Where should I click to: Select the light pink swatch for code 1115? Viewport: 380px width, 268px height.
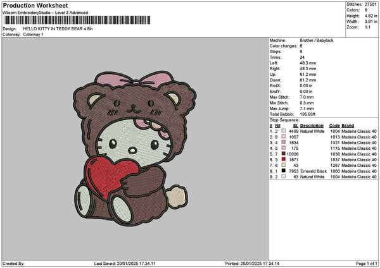pos(284,148)
